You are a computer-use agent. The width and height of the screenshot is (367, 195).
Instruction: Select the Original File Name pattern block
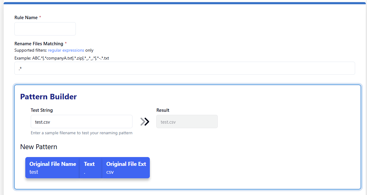point(52,168)
